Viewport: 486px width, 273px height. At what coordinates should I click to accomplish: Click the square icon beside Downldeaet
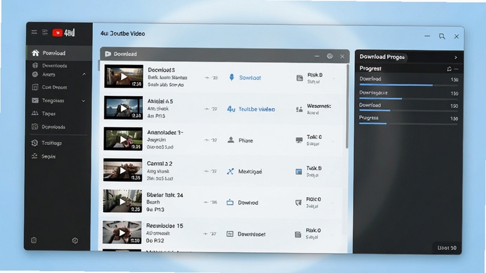tap(230, 234)
